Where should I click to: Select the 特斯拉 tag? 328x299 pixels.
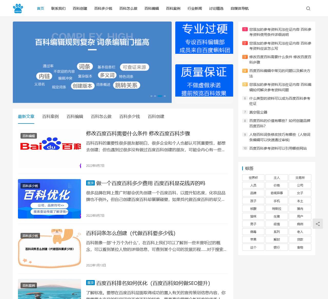277,209
